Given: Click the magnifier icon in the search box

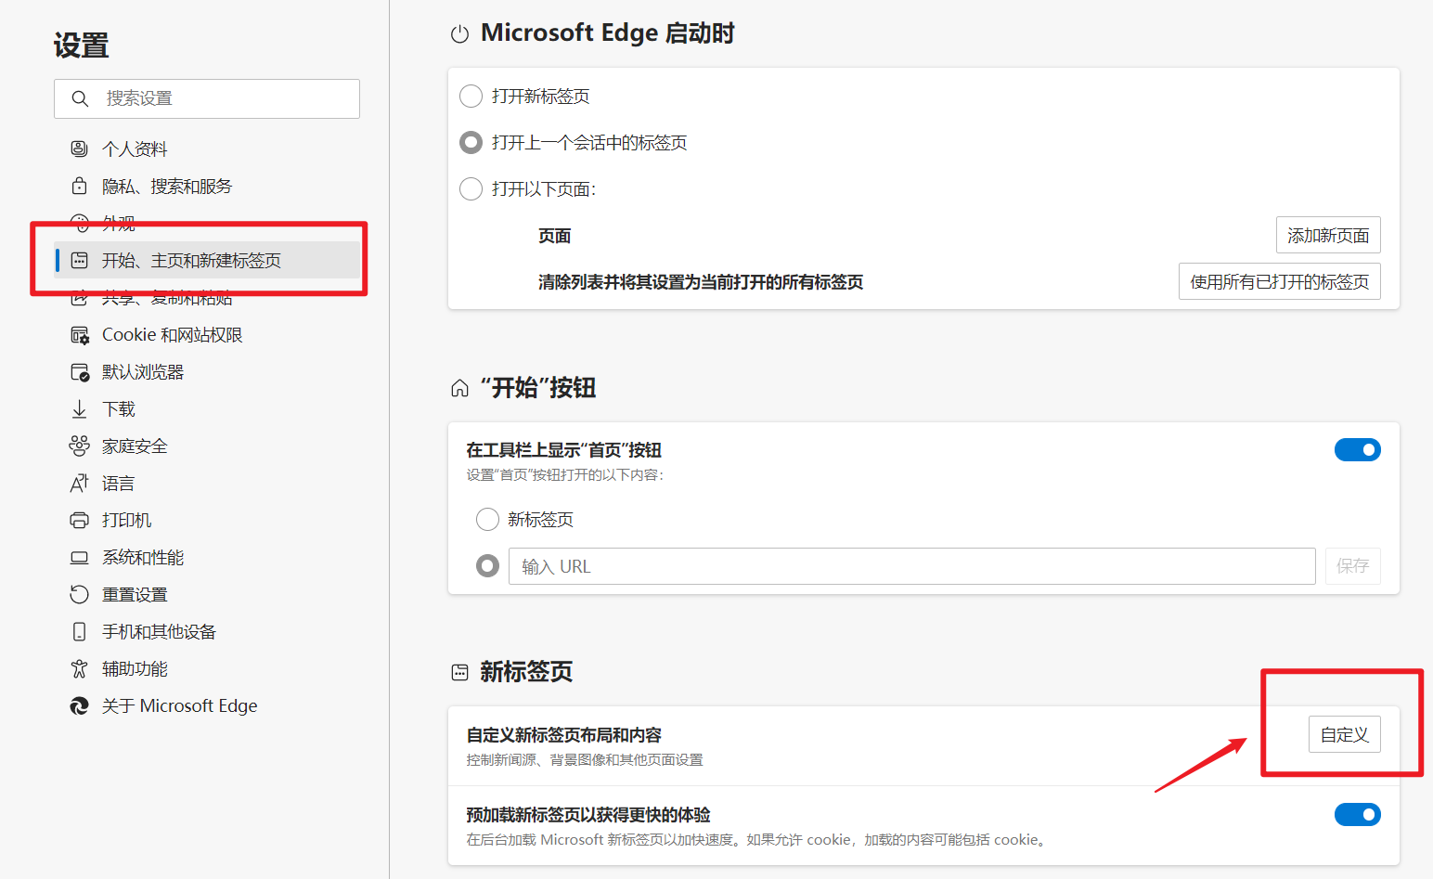Looking at the screenshot, I should [x=80, y=98].
